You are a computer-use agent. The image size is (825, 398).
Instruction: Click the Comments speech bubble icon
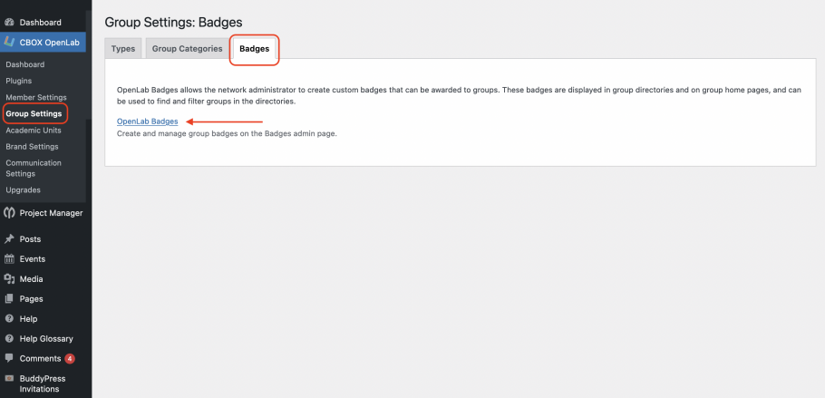point(9,358)
